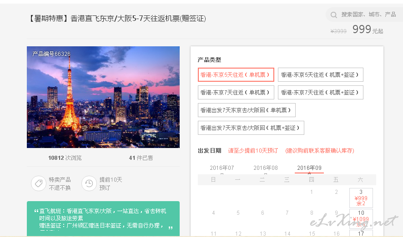The height and width of the screenshot is (237, 403).
Task: Click the greyed-out September 2 date
Action: [x=336, y=192]
